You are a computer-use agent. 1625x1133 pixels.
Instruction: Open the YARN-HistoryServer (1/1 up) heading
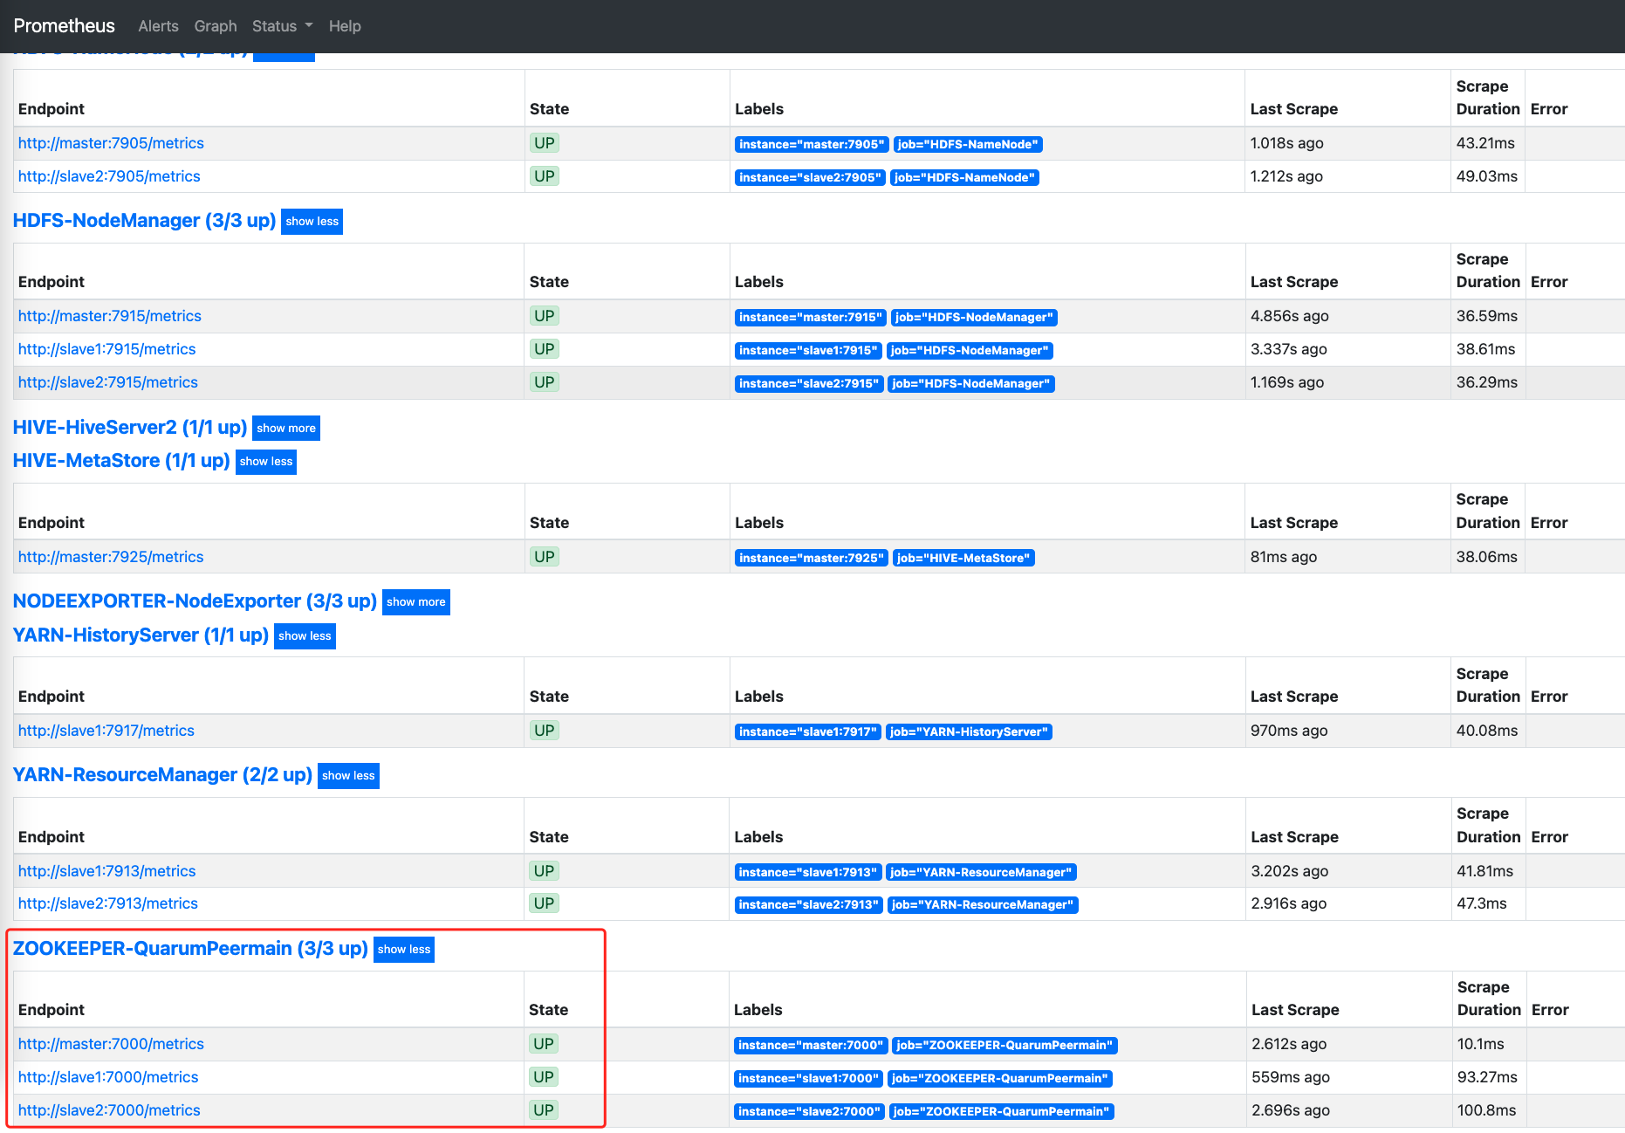pyautogui.click(x=141, y=635)
